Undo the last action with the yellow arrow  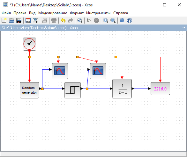(x=63, y=20)
